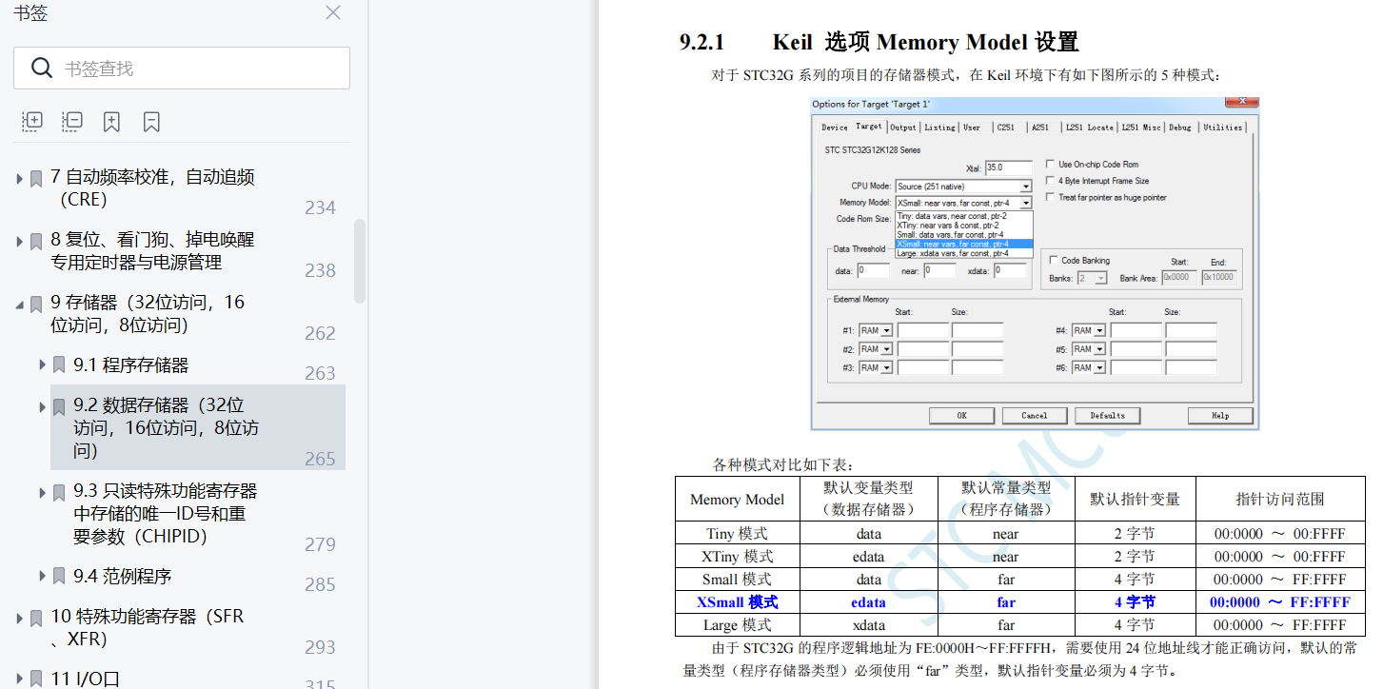Switch to the Device tab in Keil dialog
Screen dimensions: 1383x689
coord(835,128)
